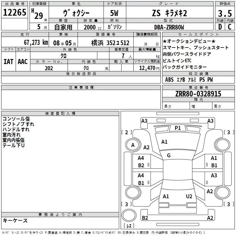The width and height of the screenshot is (236, 236).
Task: Click the exterior color value クロ
Action: (x=63, y=56)
